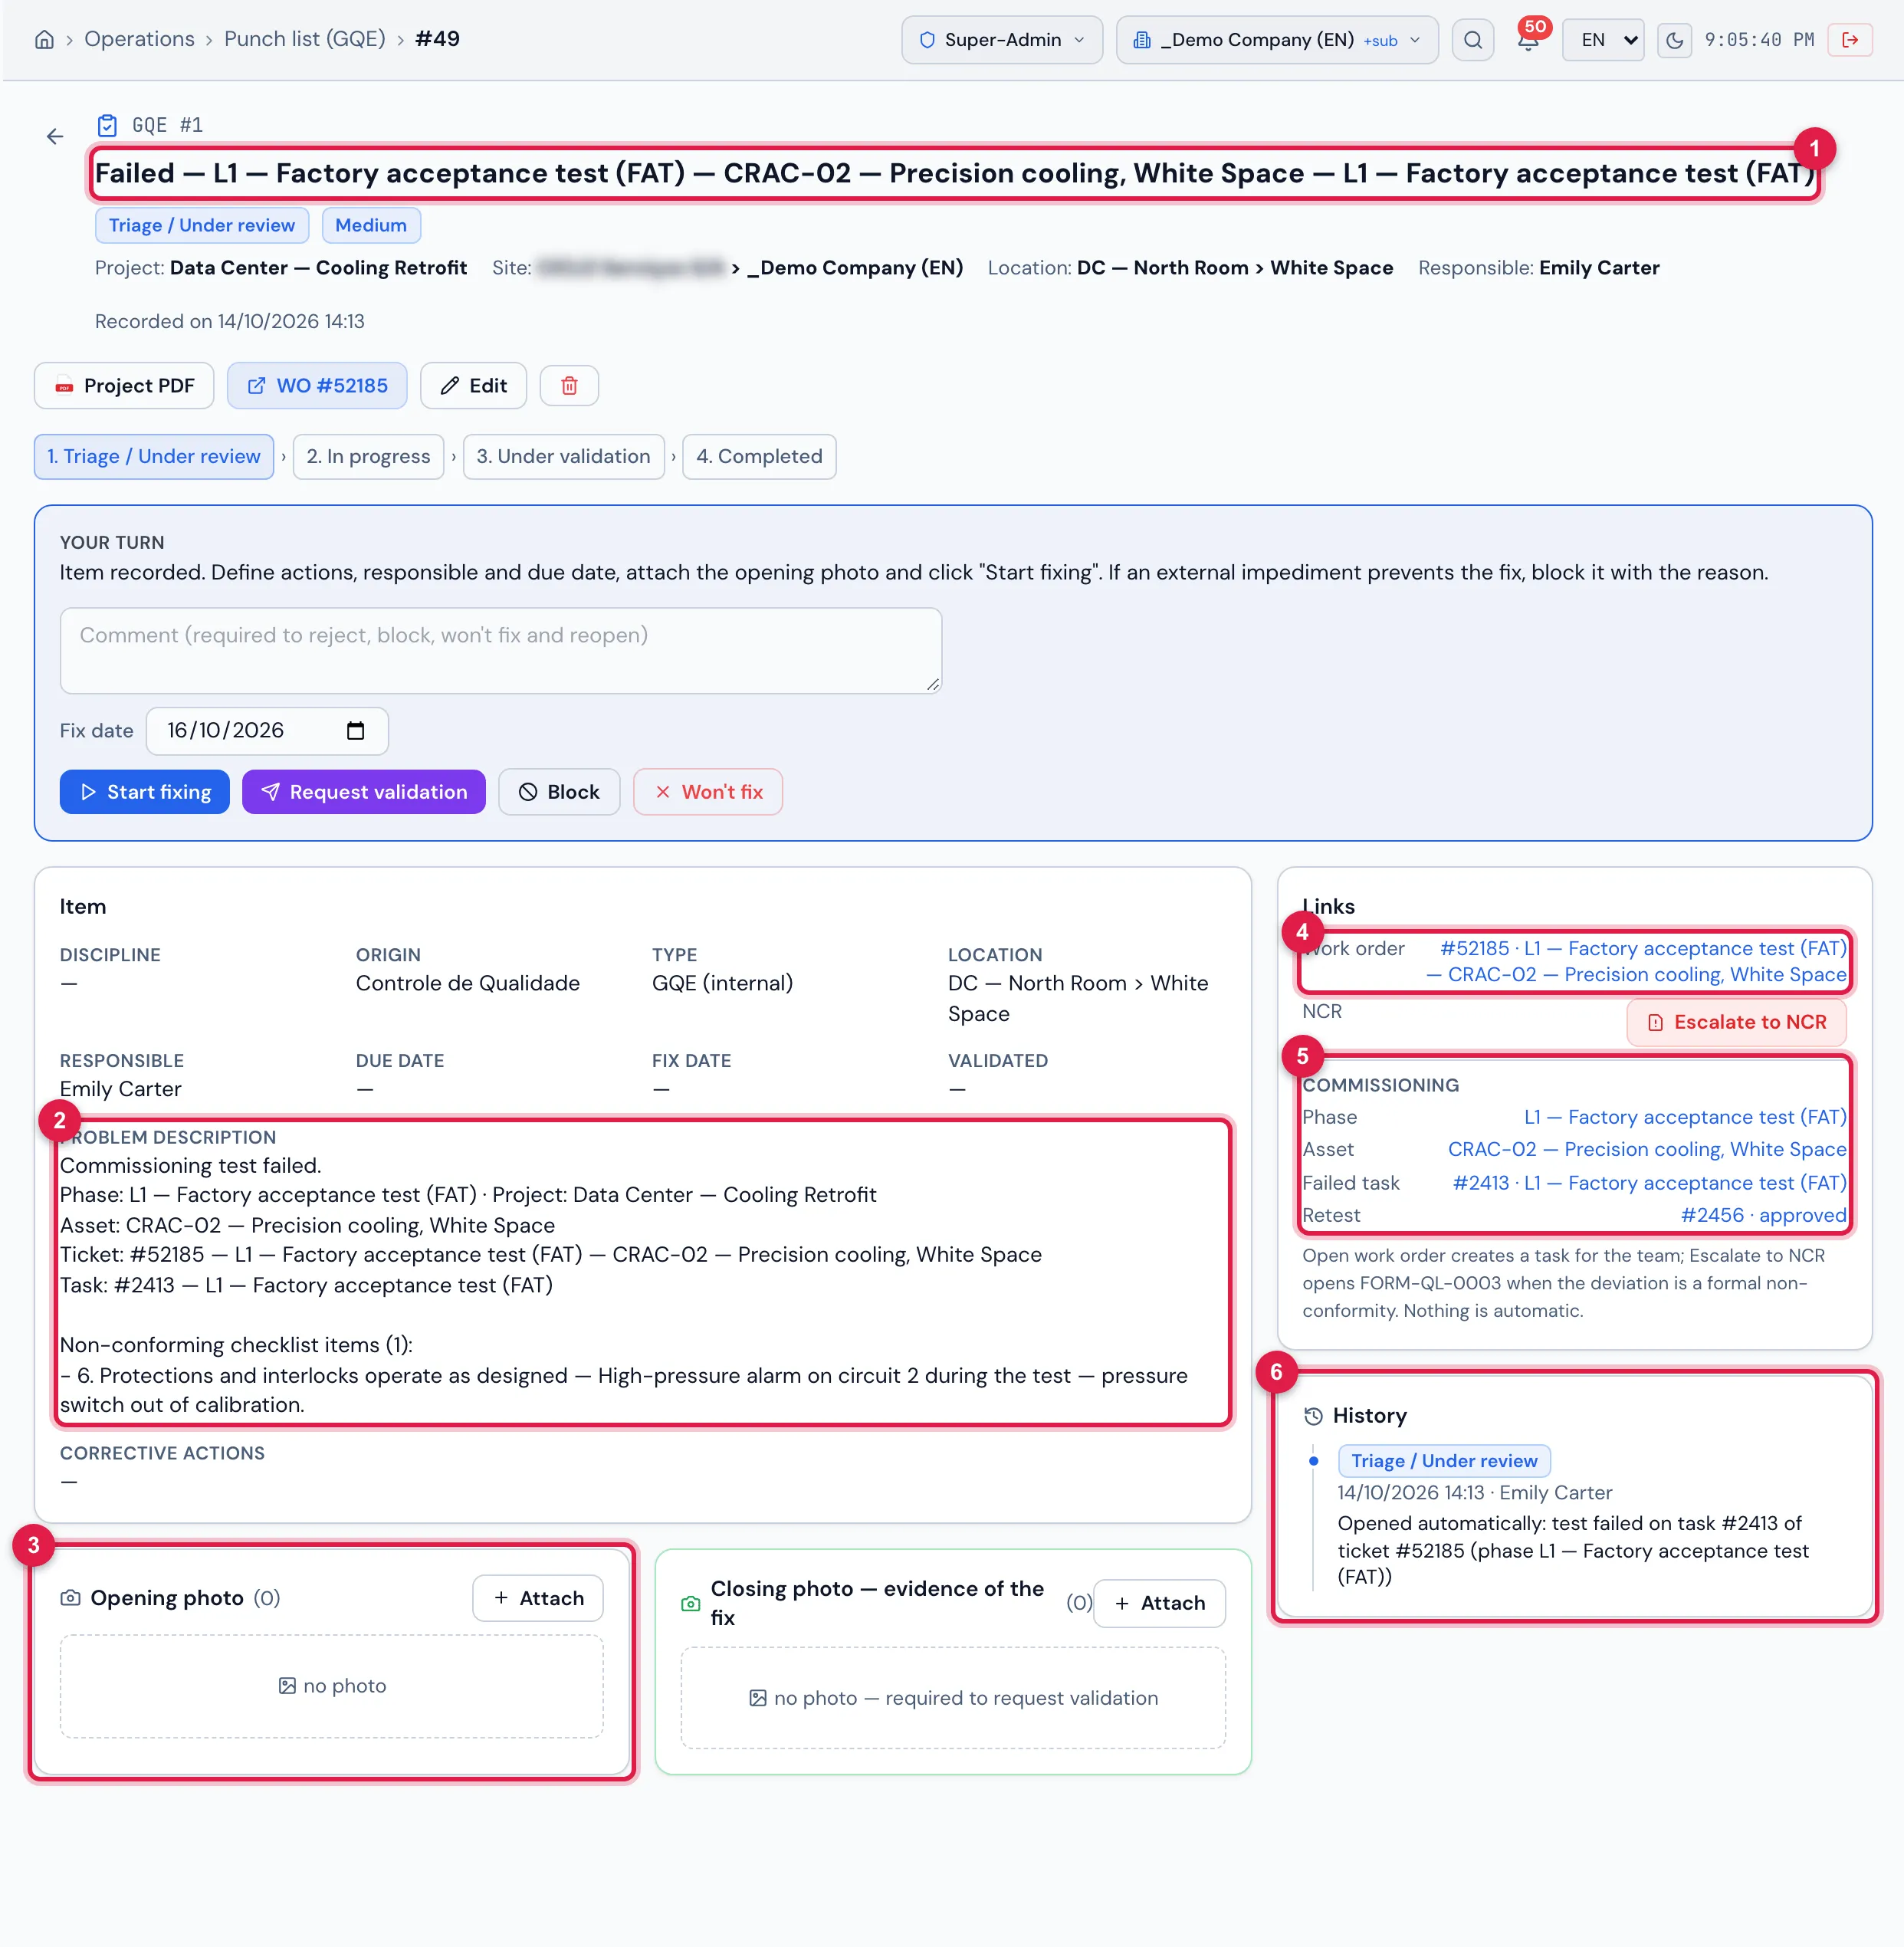Viewport: 1904px width, 1947px height.
Task: Click Start fixing button
Action: (x=144, y=792)
